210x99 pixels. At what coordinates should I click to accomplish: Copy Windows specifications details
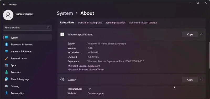pyautogui.click(x=190, y=34)
